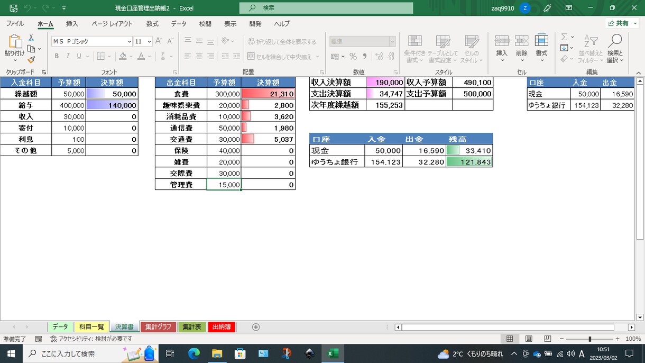Click the Increase Indent icon
The image size is (645, 363).
click(237, 56)
